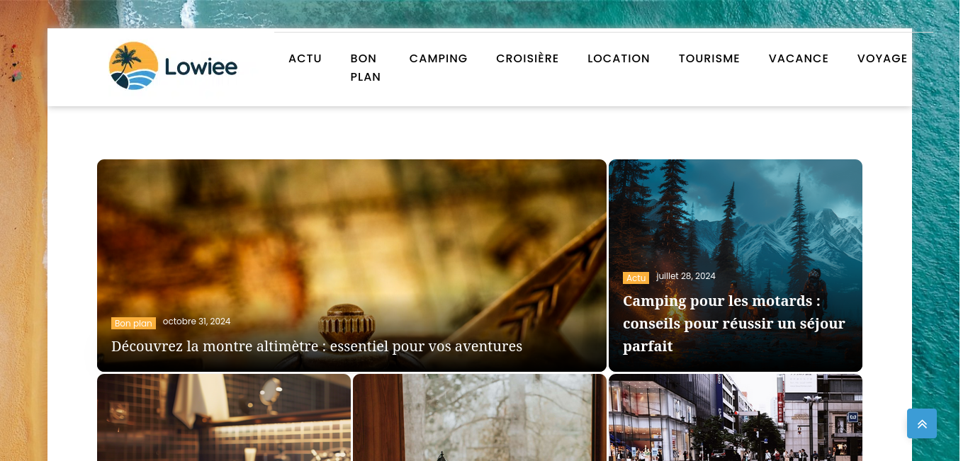Screen dimensions: 968x461
Task: Open the city street shopping thumbnail
Action: (736, 417)
